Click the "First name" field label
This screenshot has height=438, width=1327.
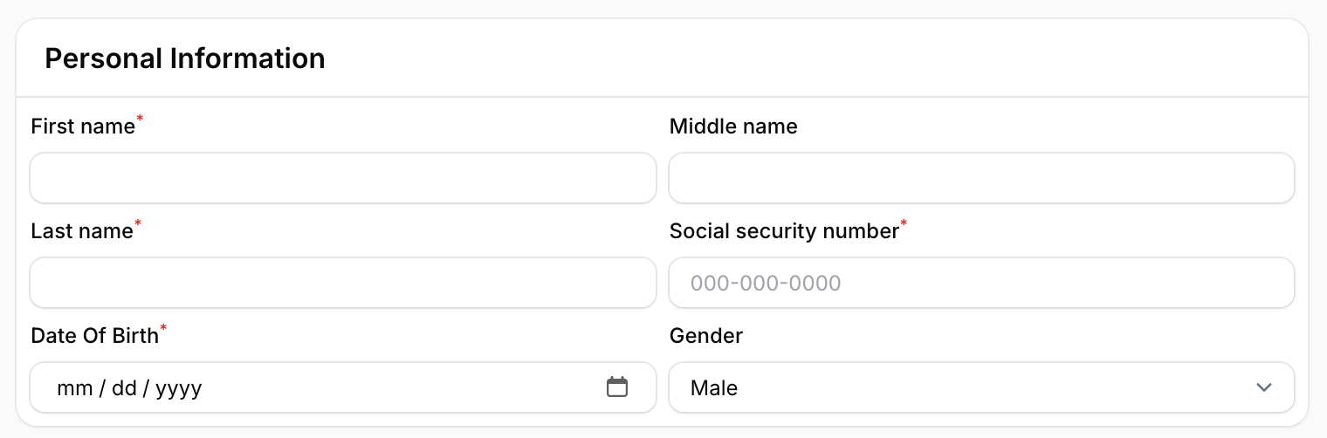tap(83, 127)
